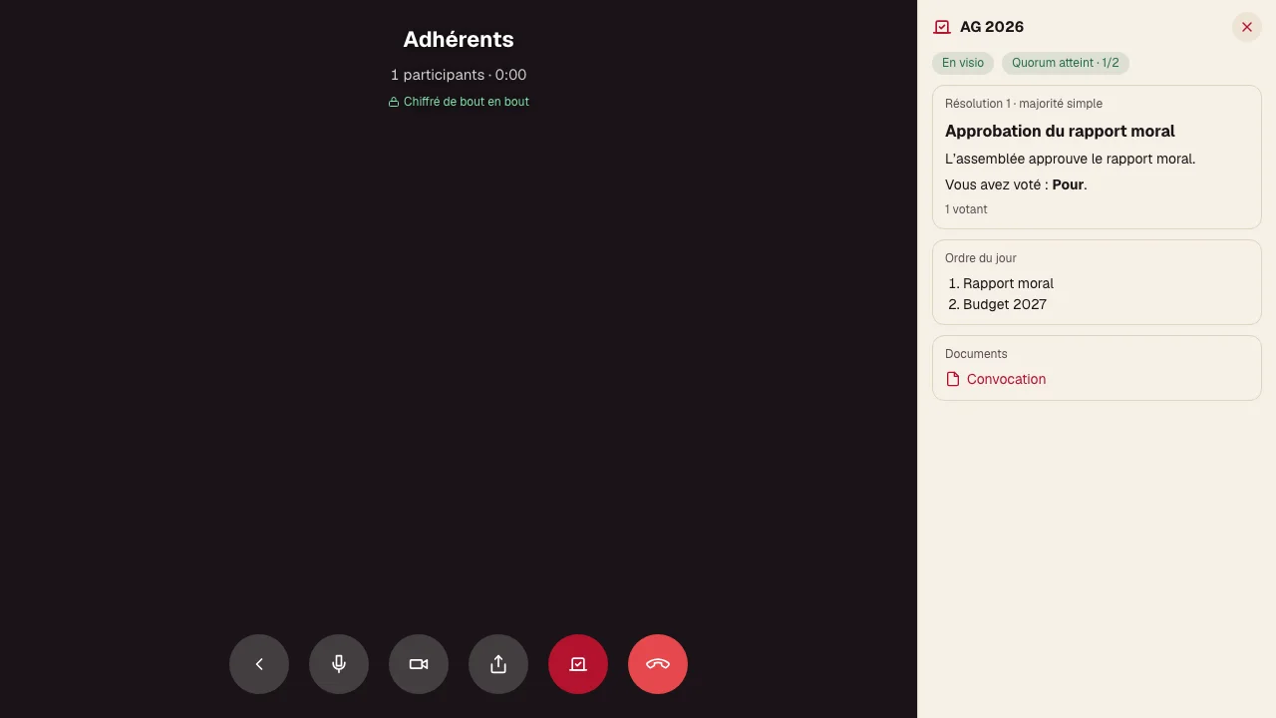
Task: Go back with the chevron button
Action: (259, 664)
